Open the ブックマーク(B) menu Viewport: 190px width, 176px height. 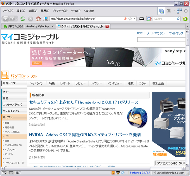pyautogui.click(x=60, y=11)
